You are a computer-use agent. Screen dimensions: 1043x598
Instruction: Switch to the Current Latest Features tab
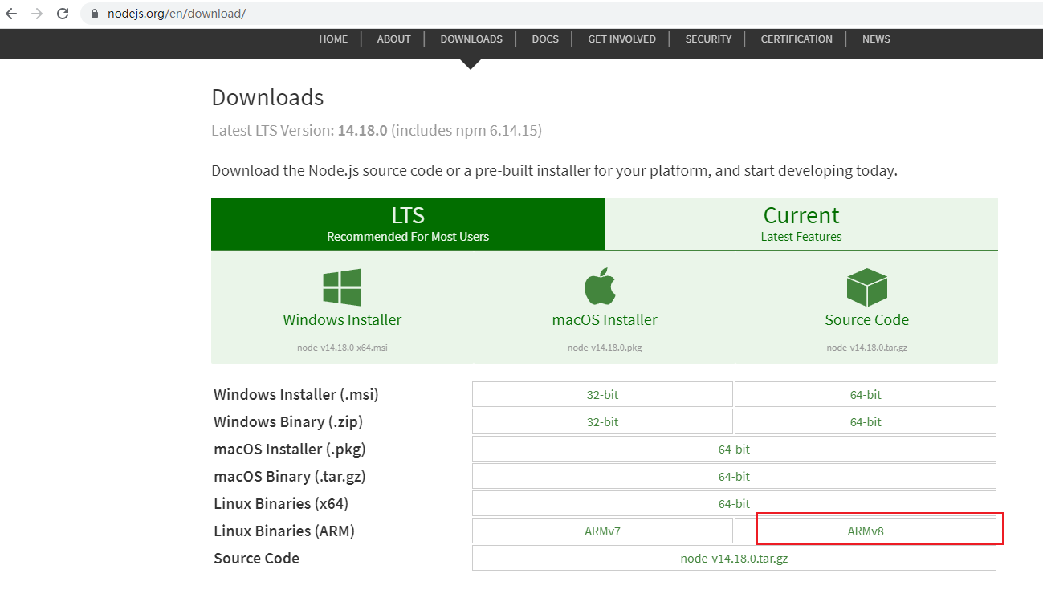point(801,224)
